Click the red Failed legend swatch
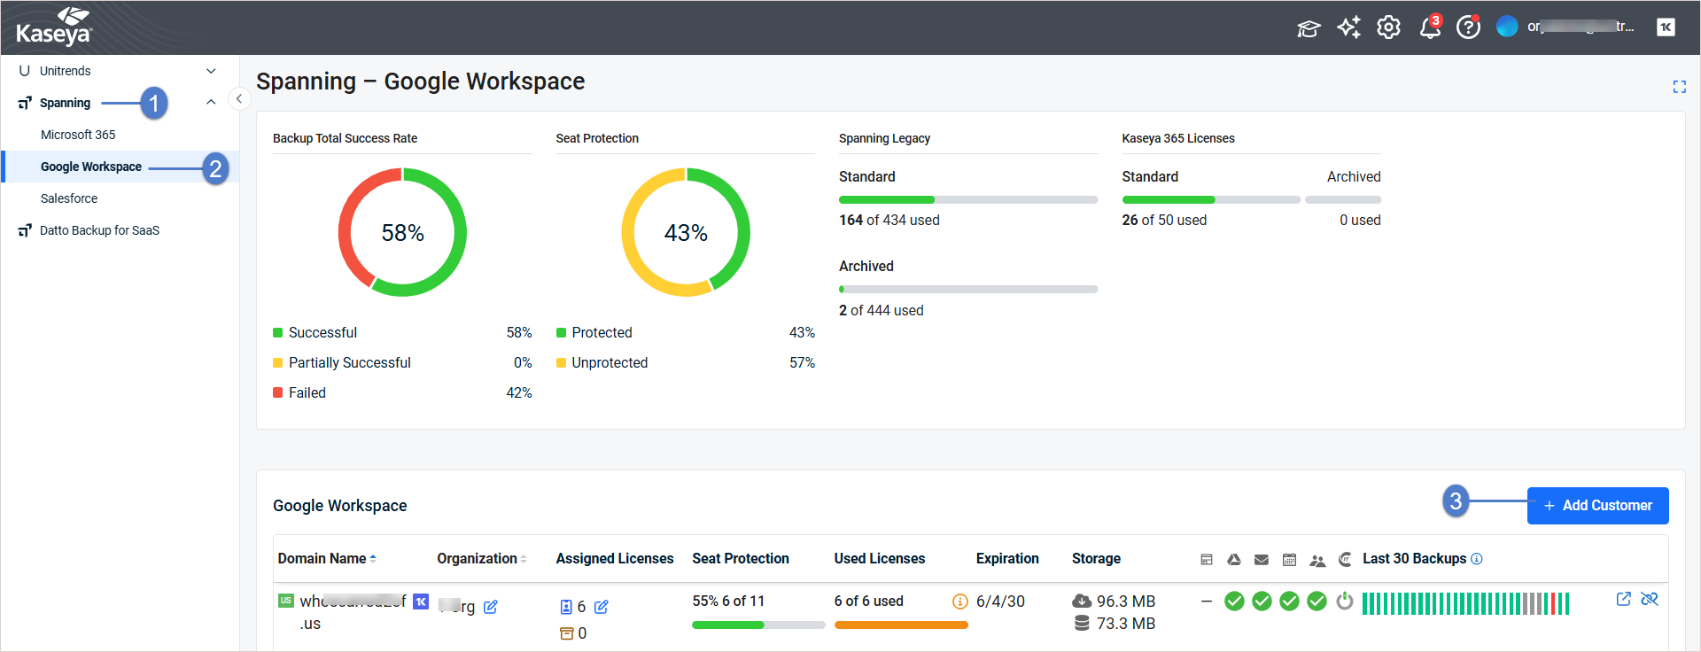The height and width of the screenshot is (652, 1701). click(x=278, y=393)
